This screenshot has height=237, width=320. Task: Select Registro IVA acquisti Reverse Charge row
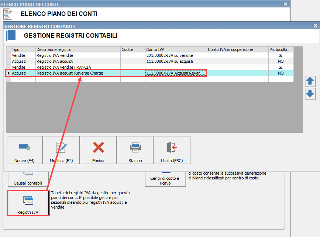tap(150, 73)
